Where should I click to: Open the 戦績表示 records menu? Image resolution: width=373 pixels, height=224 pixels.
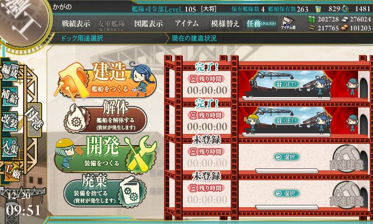76,23
